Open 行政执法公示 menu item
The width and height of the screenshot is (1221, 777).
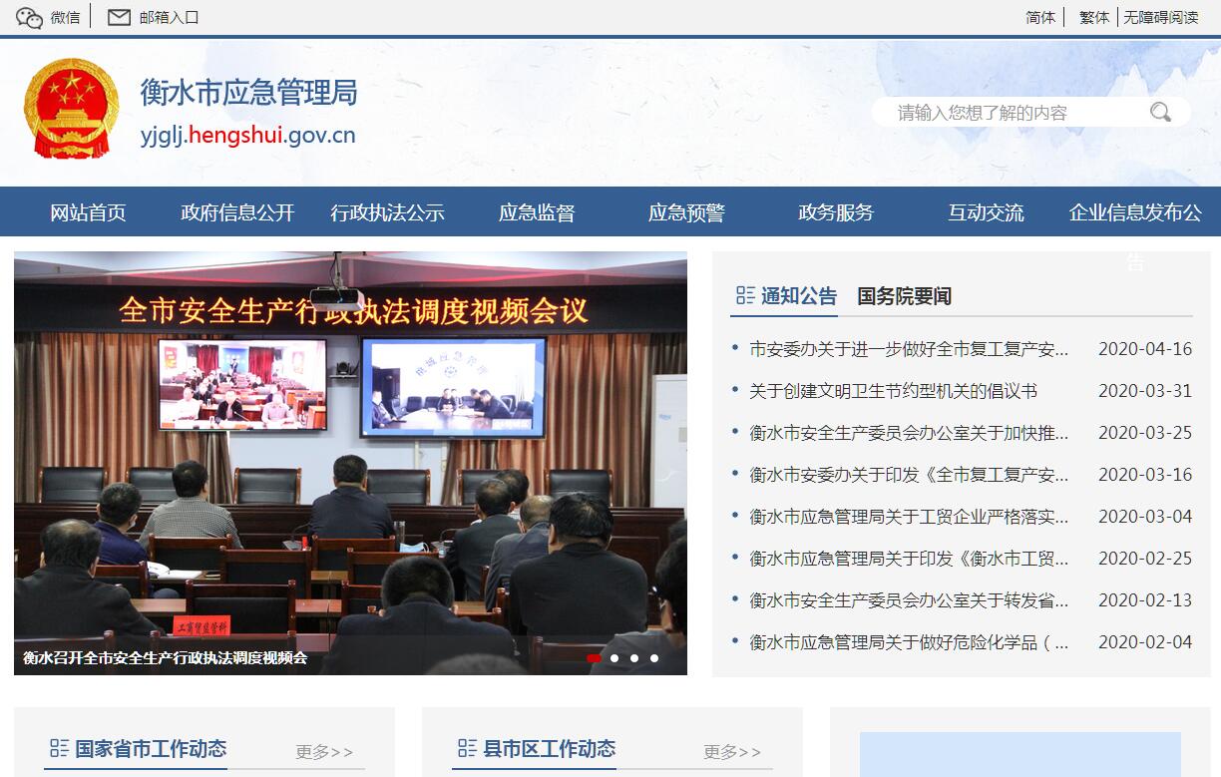pos(387,212)
